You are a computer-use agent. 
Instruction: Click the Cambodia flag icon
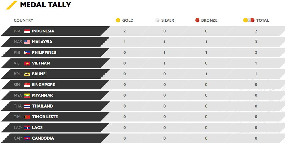27,138
